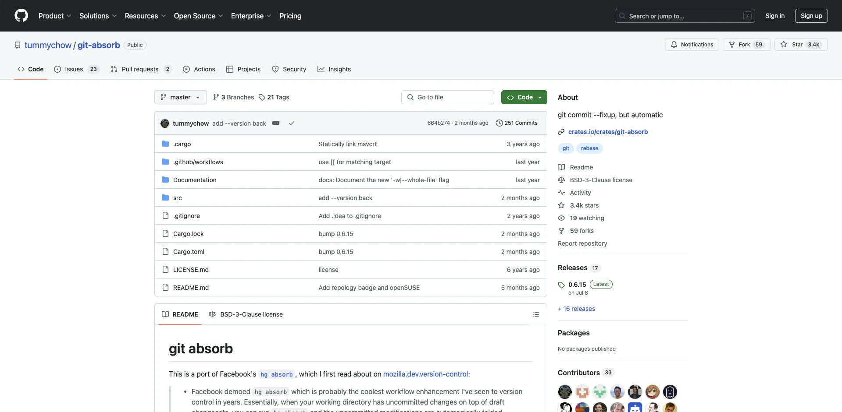The width and height of the screenshot is (842, 412).
Task: Open the crates.io/crates/git-absorb link
Action: tap(608, 132)
